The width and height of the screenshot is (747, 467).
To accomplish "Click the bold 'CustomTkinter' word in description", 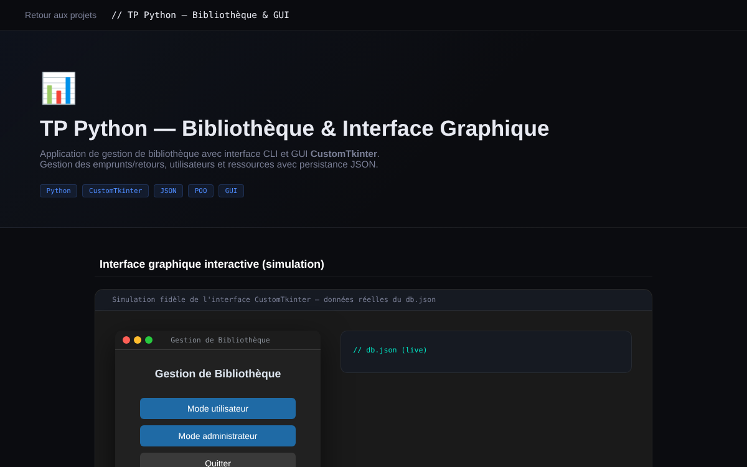I will 344,154.
